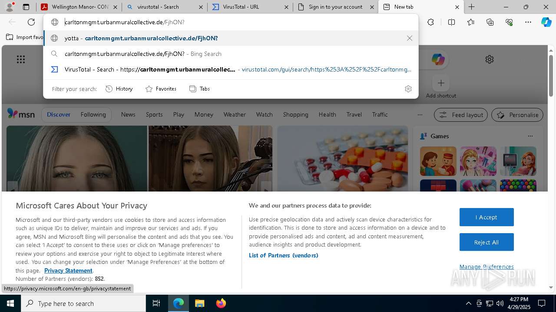The height and width of the screenshot is (312, 556).
Task: Open the Extensions puzzle icon
Action: pos(430,22)
